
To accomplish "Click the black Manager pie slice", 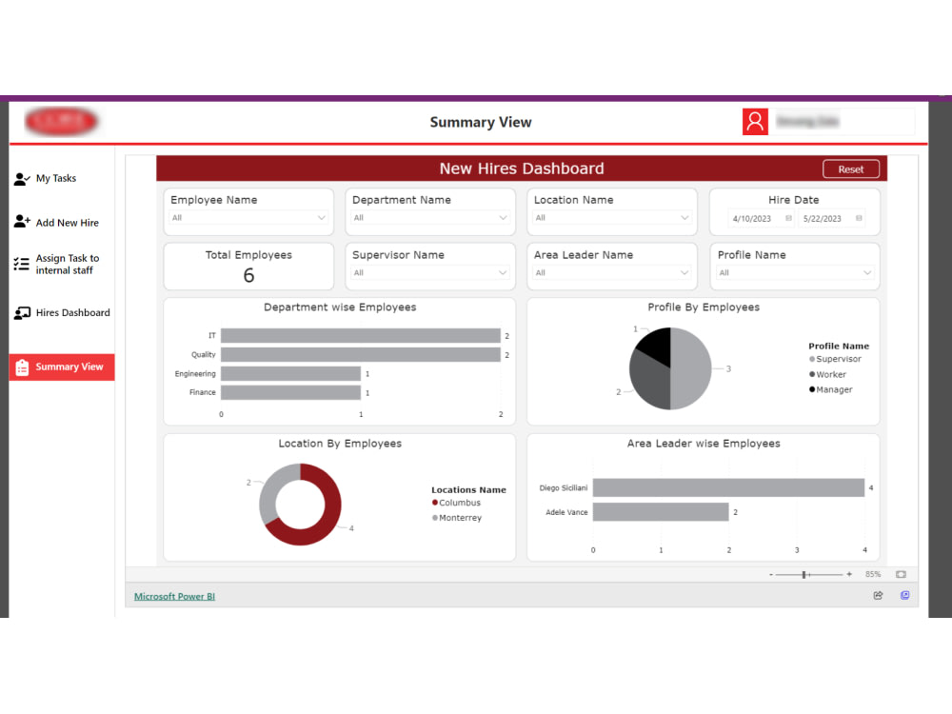I will [x=657, y=345].
